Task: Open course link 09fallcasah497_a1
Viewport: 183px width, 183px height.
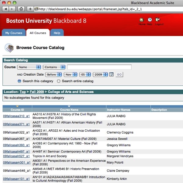Action: [x=16, y=152]
